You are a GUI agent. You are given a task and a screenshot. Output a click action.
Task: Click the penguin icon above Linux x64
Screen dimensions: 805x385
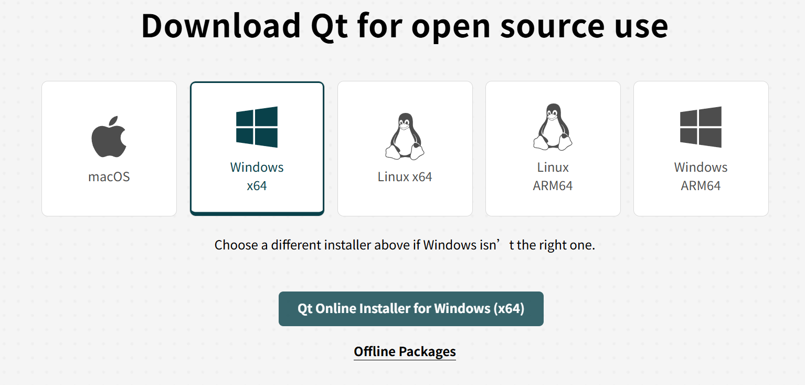coord(405,136)
